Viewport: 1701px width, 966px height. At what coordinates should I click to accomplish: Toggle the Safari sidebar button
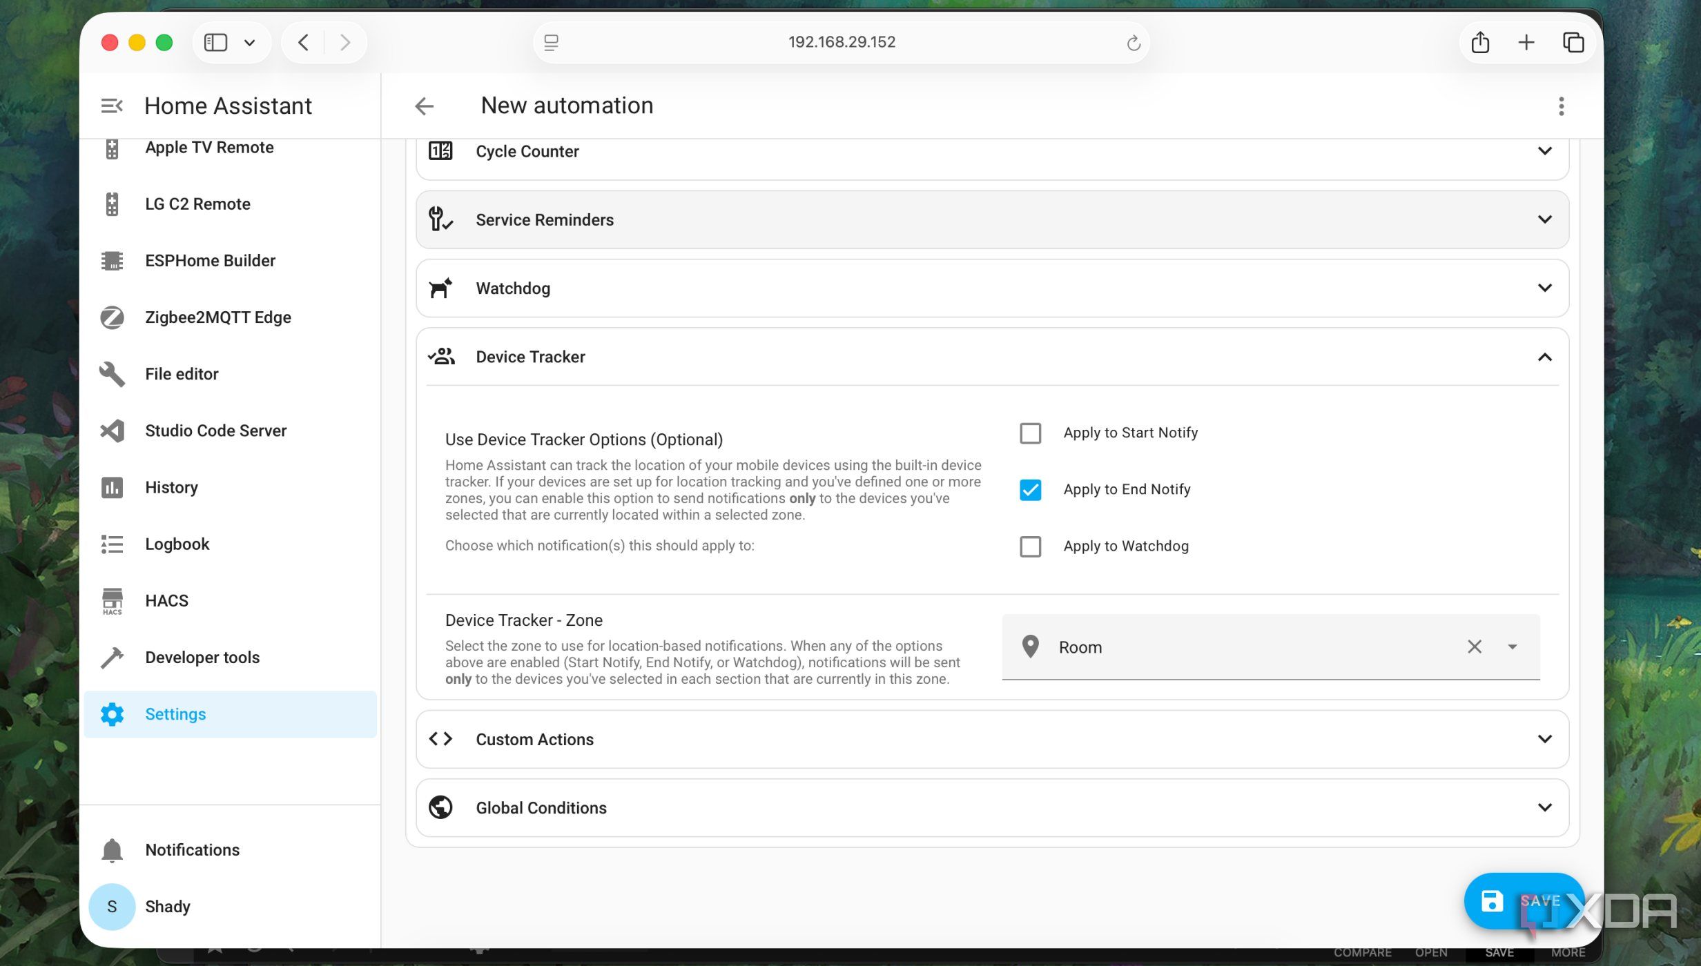click(x=215, y=43)
